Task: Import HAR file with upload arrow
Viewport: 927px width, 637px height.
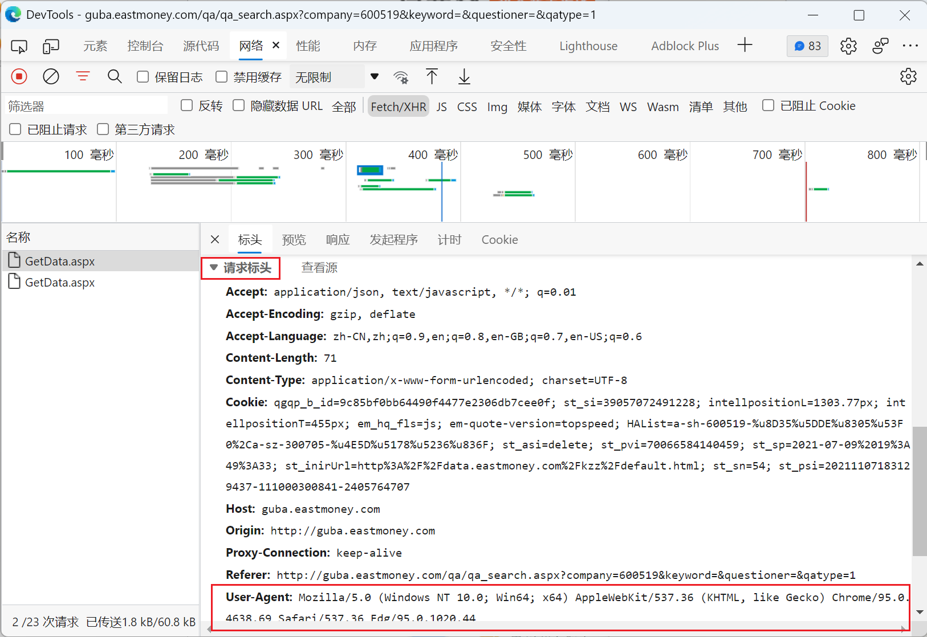Action: pyautogui.click(x=432, y=76)
